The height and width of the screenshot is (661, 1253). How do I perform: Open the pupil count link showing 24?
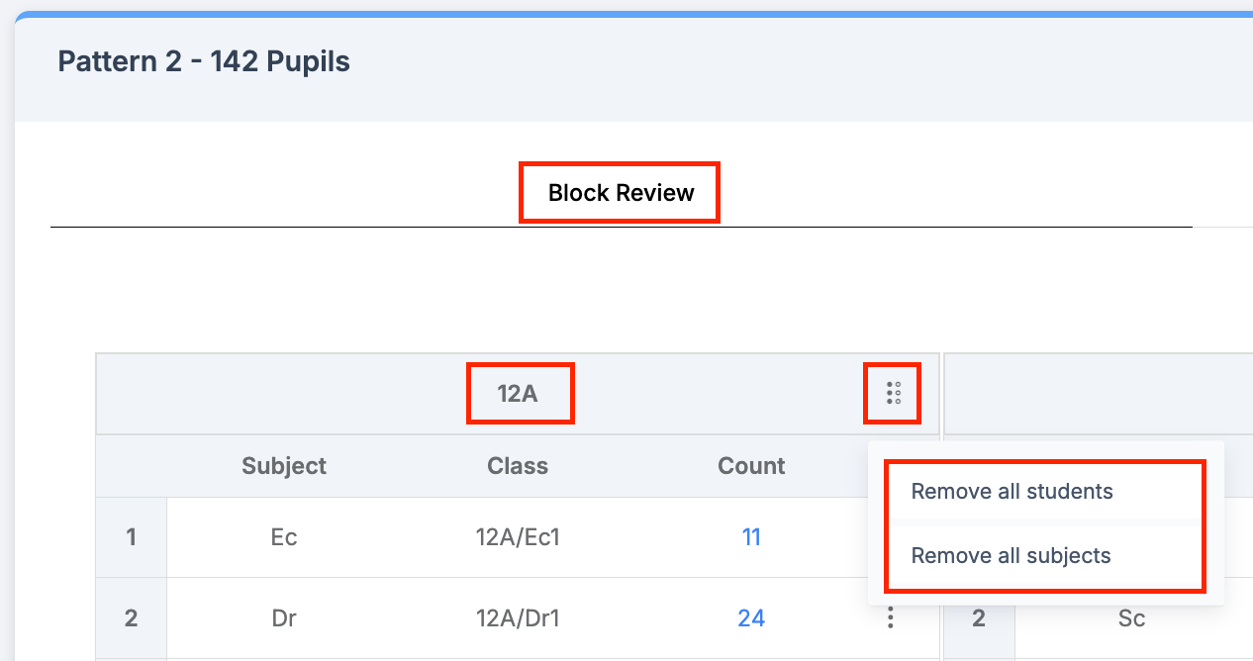click(x=750, y=617)
